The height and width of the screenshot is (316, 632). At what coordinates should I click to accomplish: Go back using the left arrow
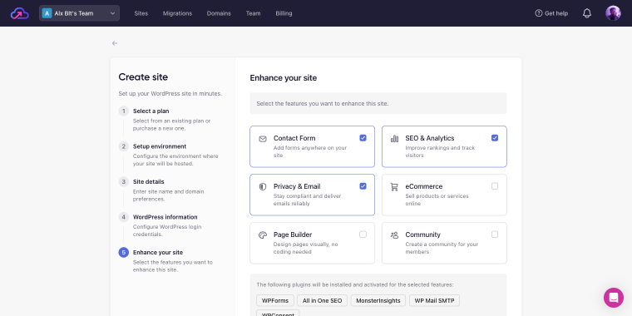[x=115, y=43]
